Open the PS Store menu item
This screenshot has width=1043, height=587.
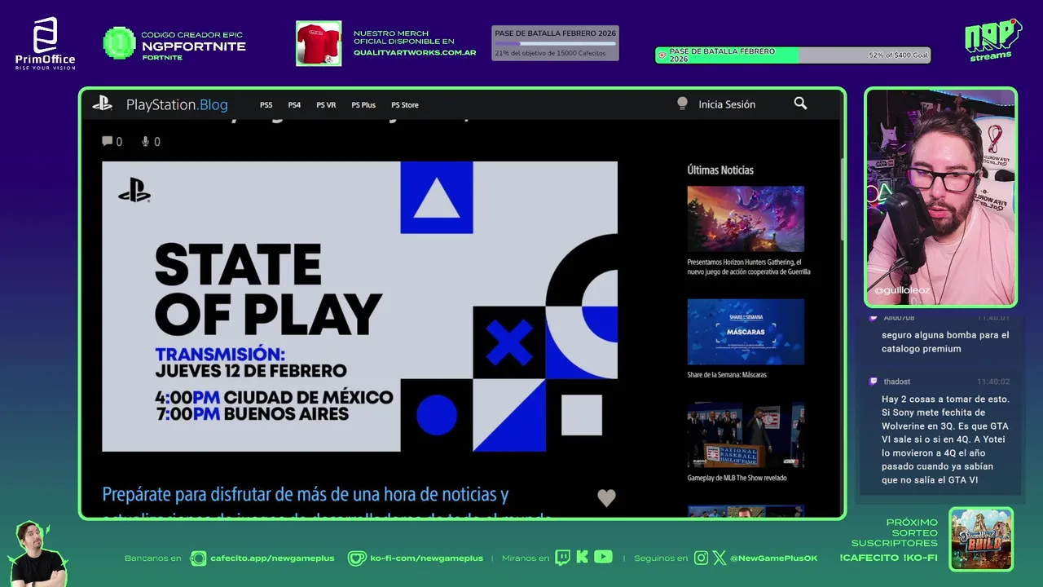(x=405, y=104)
